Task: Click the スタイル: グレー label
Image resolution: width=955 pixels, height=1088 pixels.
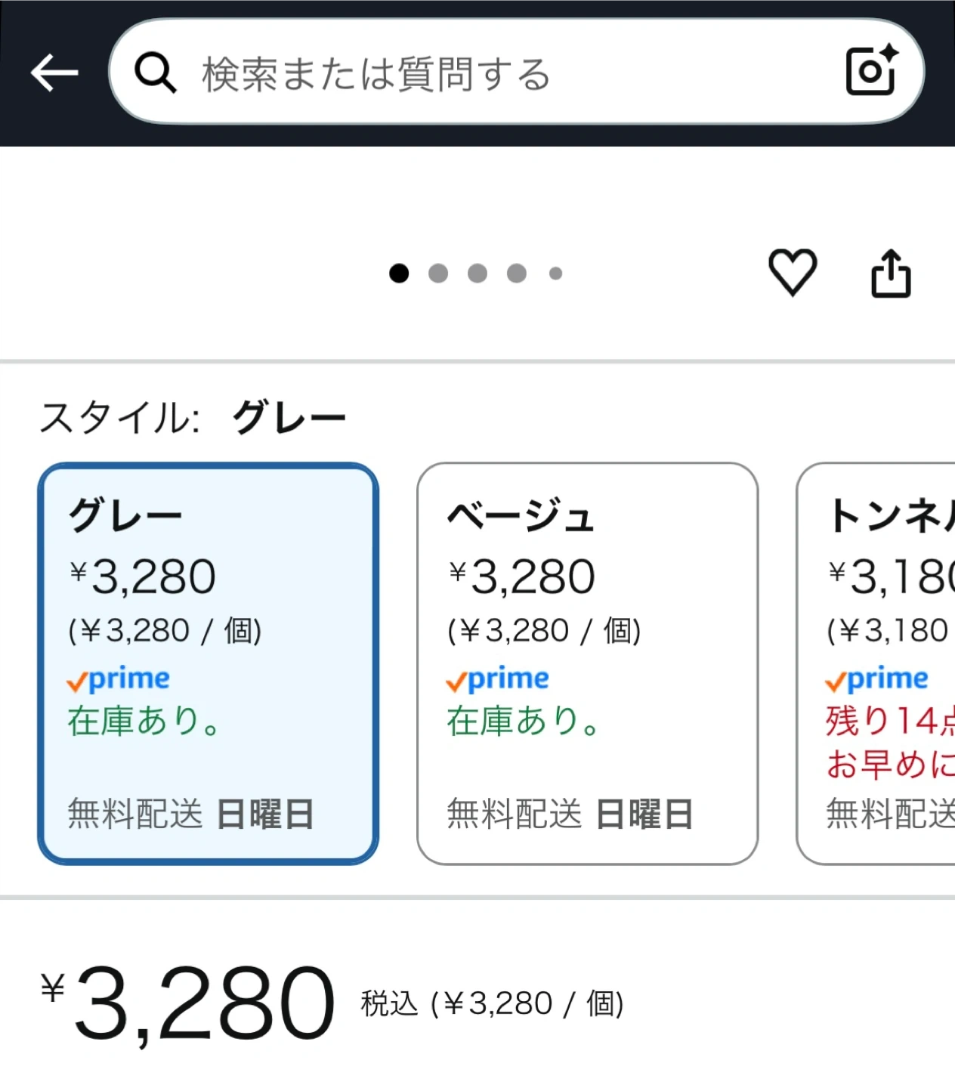Action: click(193, 418)
